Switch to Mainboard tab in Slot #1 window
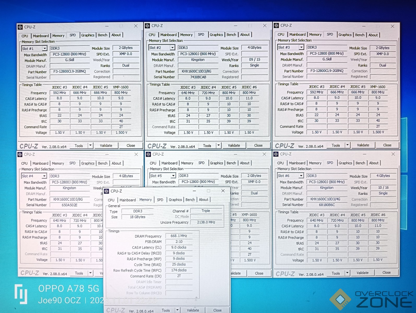Screen dimensions: 416x313 tap(41, 36)
